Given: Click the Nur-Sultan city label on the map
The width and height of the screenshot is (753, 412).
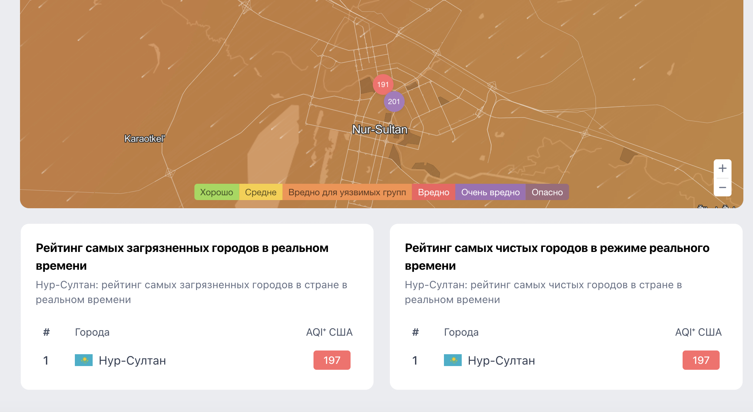Looking at the screenshot, I should click(380, 129).
